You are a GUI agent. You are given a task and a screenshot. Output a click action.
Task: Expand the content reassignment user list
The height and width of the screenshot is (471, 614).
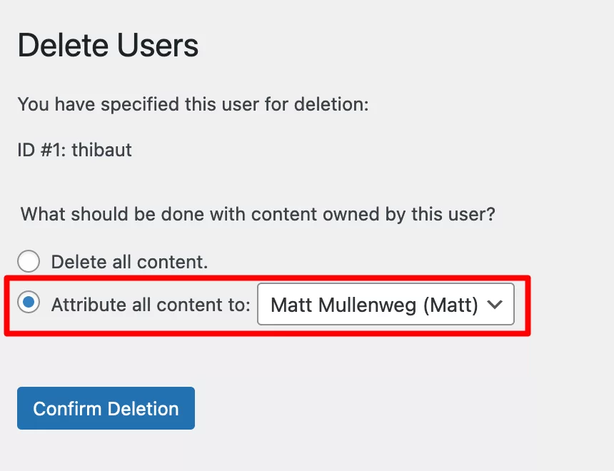pos(386,304)
